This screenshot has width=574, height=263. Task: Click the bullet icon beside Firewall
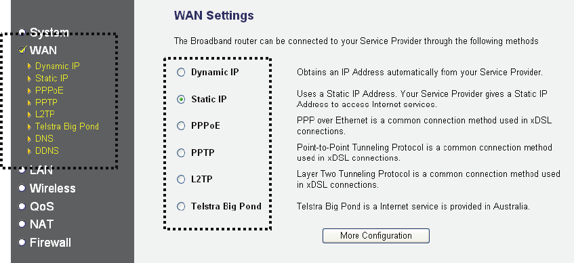tap(22, 242)
